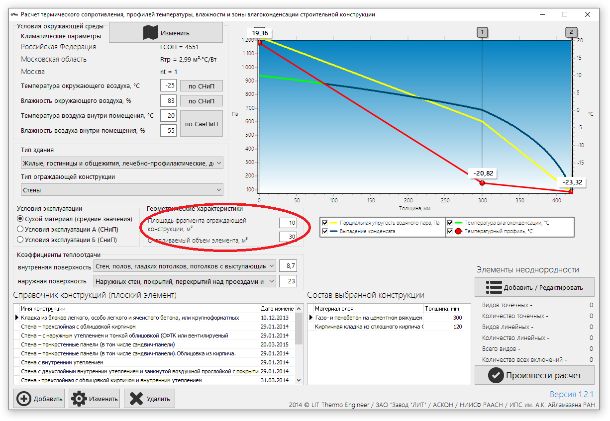The height and width of the screenshot is (421, 610).
Task: Select layer Газо- и пенобетон на цементном вяжущем
Action: pos(369,318)
